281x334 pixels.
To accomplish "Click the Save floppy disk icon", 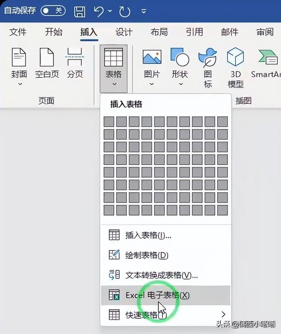I will pos(79,11).
